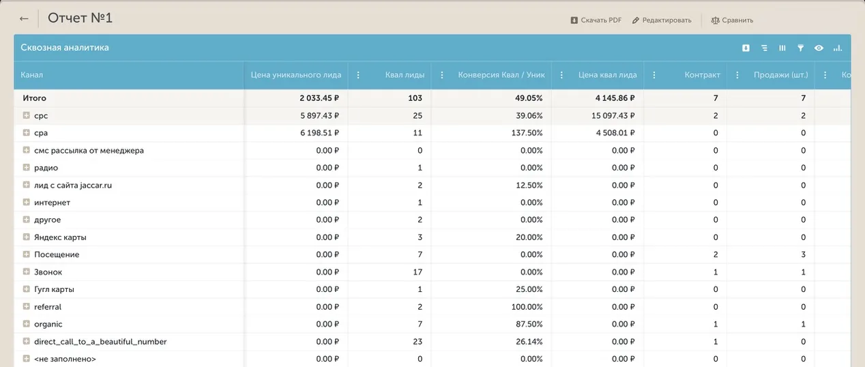The height and width of the screenshot is (367, 865).
Task: Click the 6 198.51 ₽ cpa cell
Action: coord(319,133)
